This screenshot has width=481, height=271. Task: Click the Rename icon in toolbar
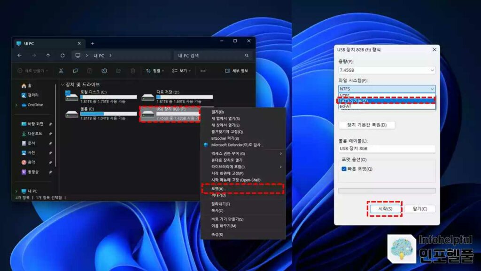pos(104,71)
